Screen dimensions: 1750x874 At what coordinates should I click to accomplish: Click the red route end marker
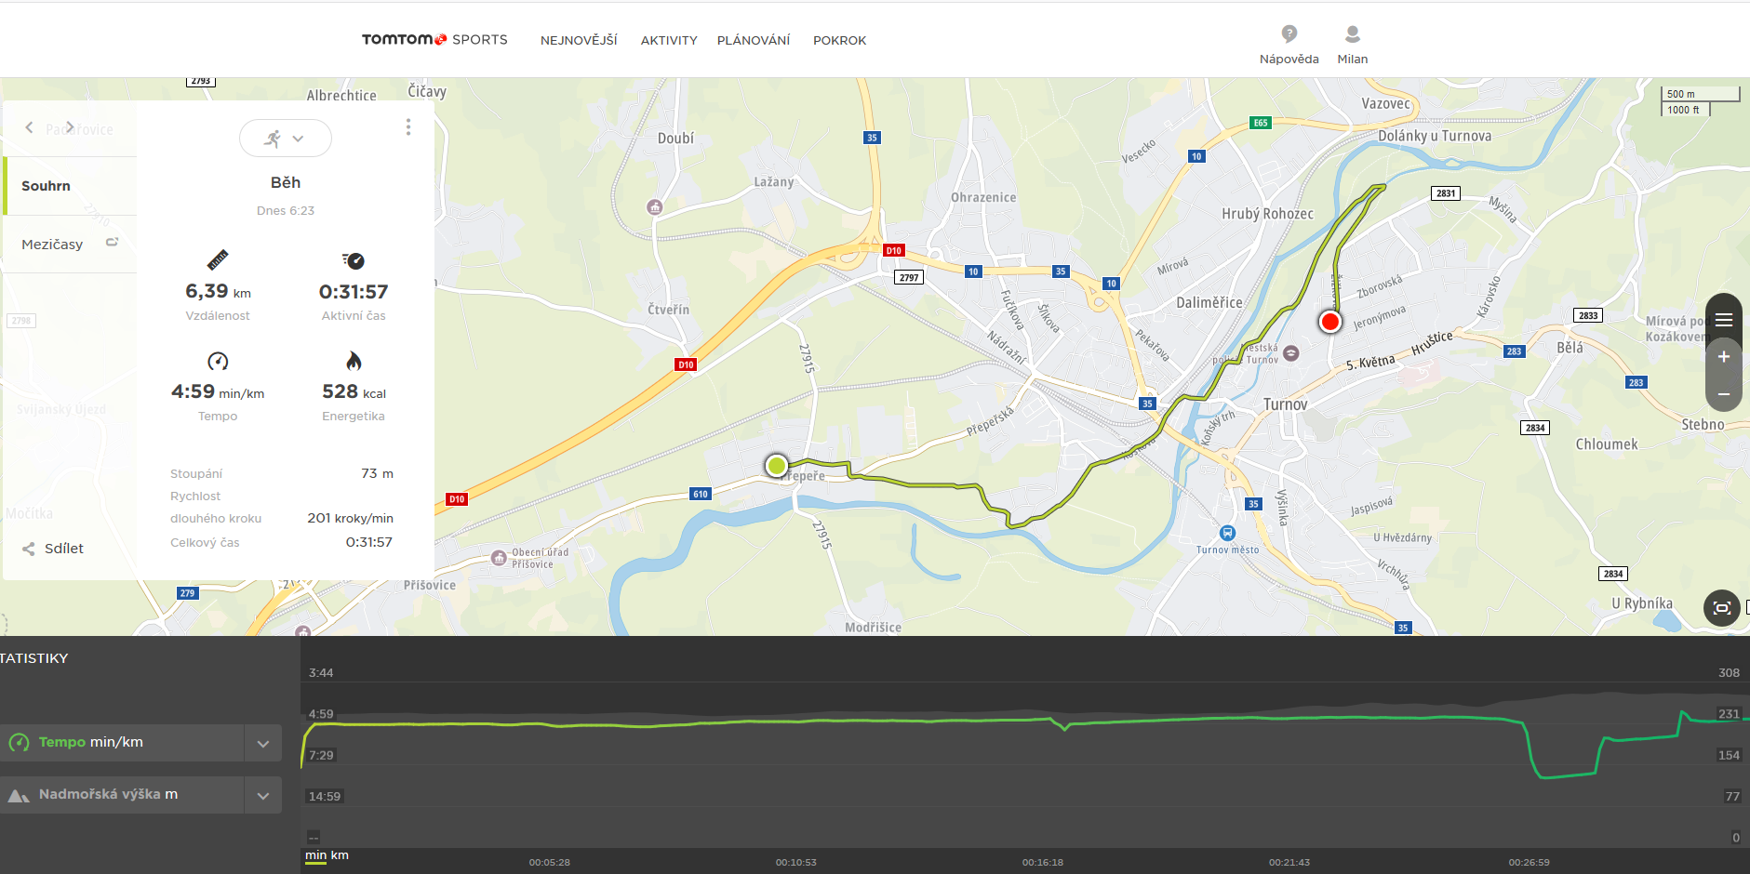pyautogui.click(x=1330, y=322)
